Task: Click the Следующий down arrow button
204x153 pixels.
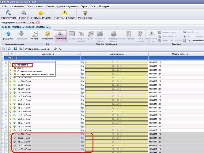Action: [x=21, y=35]
